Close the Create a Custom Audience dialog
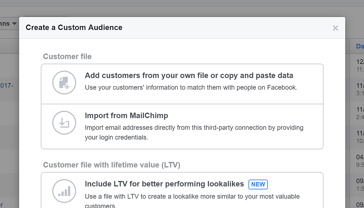364x208 pixels. coord(335,28)
